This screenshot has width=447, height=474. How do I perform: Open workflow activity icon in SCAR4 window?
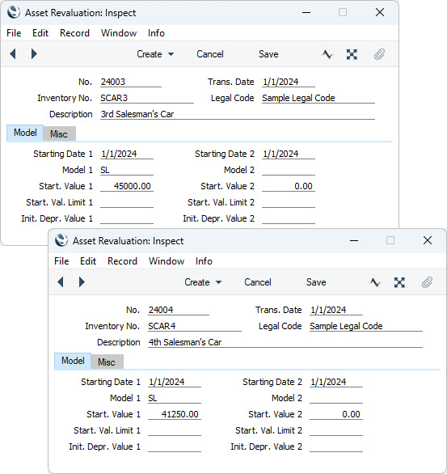click(x=375, y=282)
